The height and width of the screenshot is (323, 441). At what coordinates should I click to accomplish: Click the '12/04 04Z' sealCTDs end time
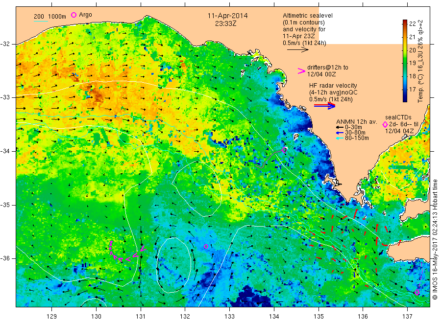pyautogui.click(x=399, y=131)
